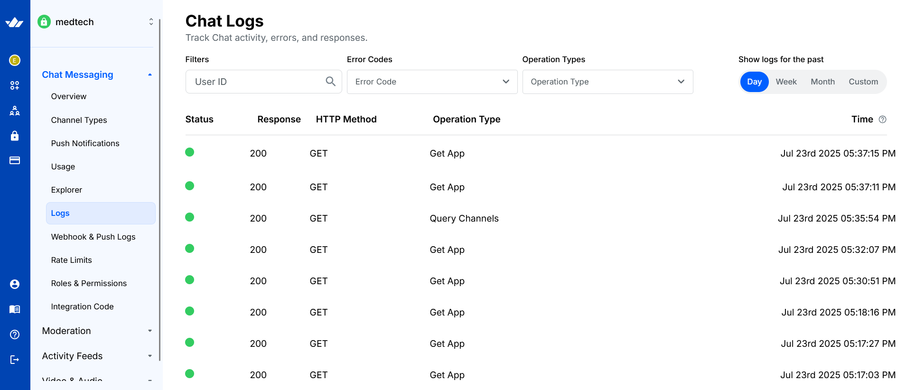Go to Rate Limits page
This screenshot has width=906, height=390.
(x=71, y=260)
